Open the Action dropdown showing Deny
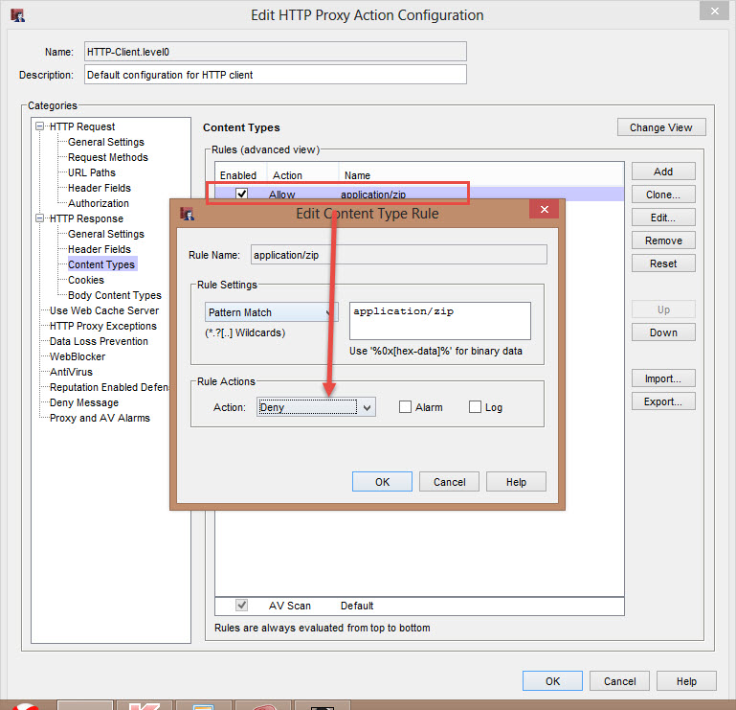Image resolution: width=736 pixels, height=710 pixels. (x=316, y=407)
